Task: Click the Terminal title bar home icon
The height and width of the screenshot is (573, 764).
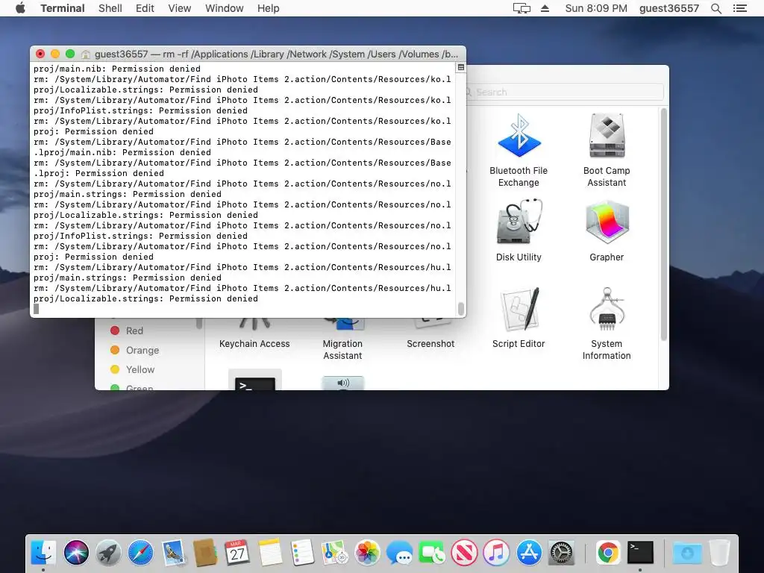Action: click(x=86, y=54)
